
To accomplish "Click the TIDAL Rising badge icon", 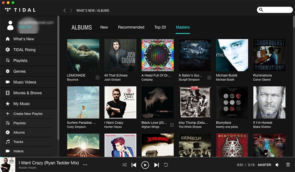I will pyautogui.click(x=8, y=50).
